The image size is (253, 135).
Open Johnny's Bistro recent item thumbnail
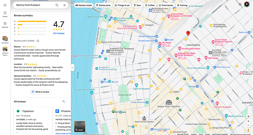(x=5, y=49)
